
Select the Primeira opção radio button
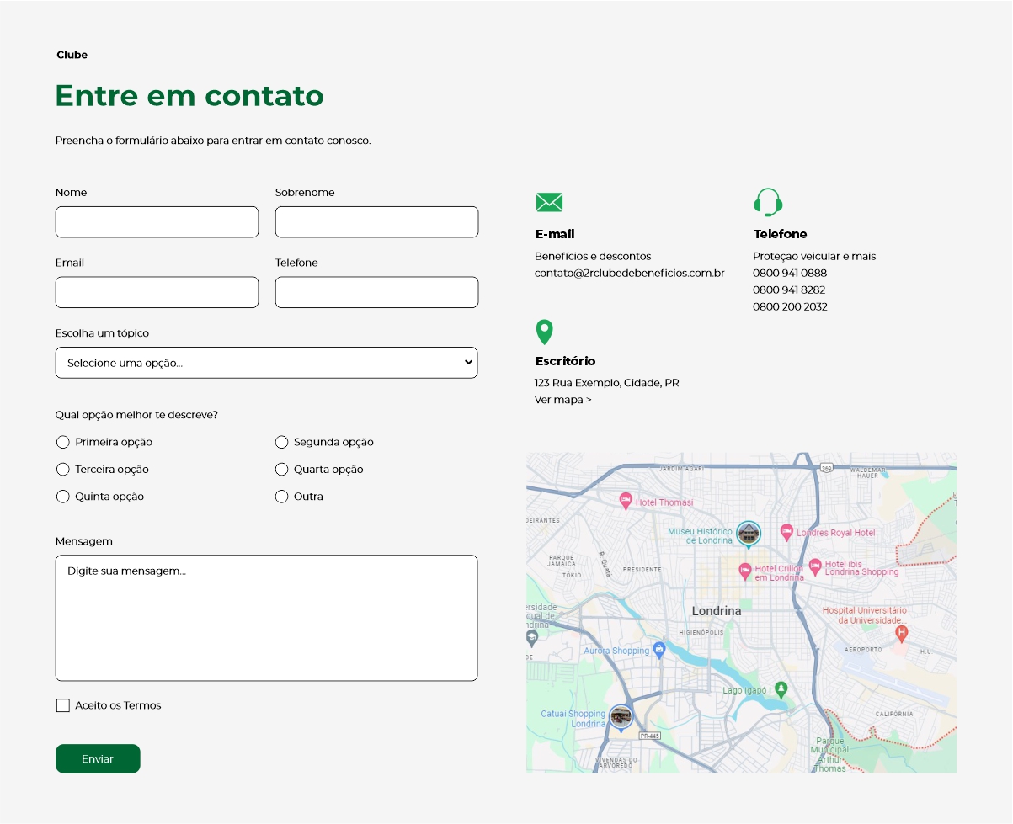[63, 442]
